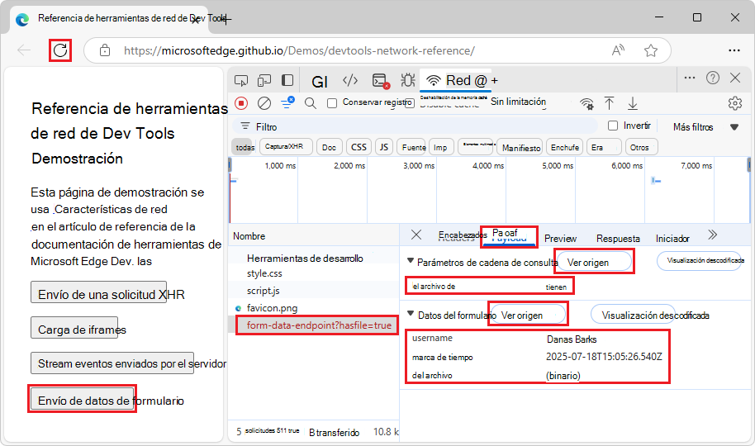755x446 pixels.
Task: Open DevTools customize ellipsis menu
Action: coord(690,78)
